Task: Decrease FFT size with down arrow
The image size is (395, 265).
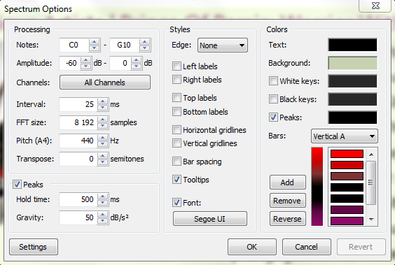Action: pyautogui.click(x=102, y=125)
